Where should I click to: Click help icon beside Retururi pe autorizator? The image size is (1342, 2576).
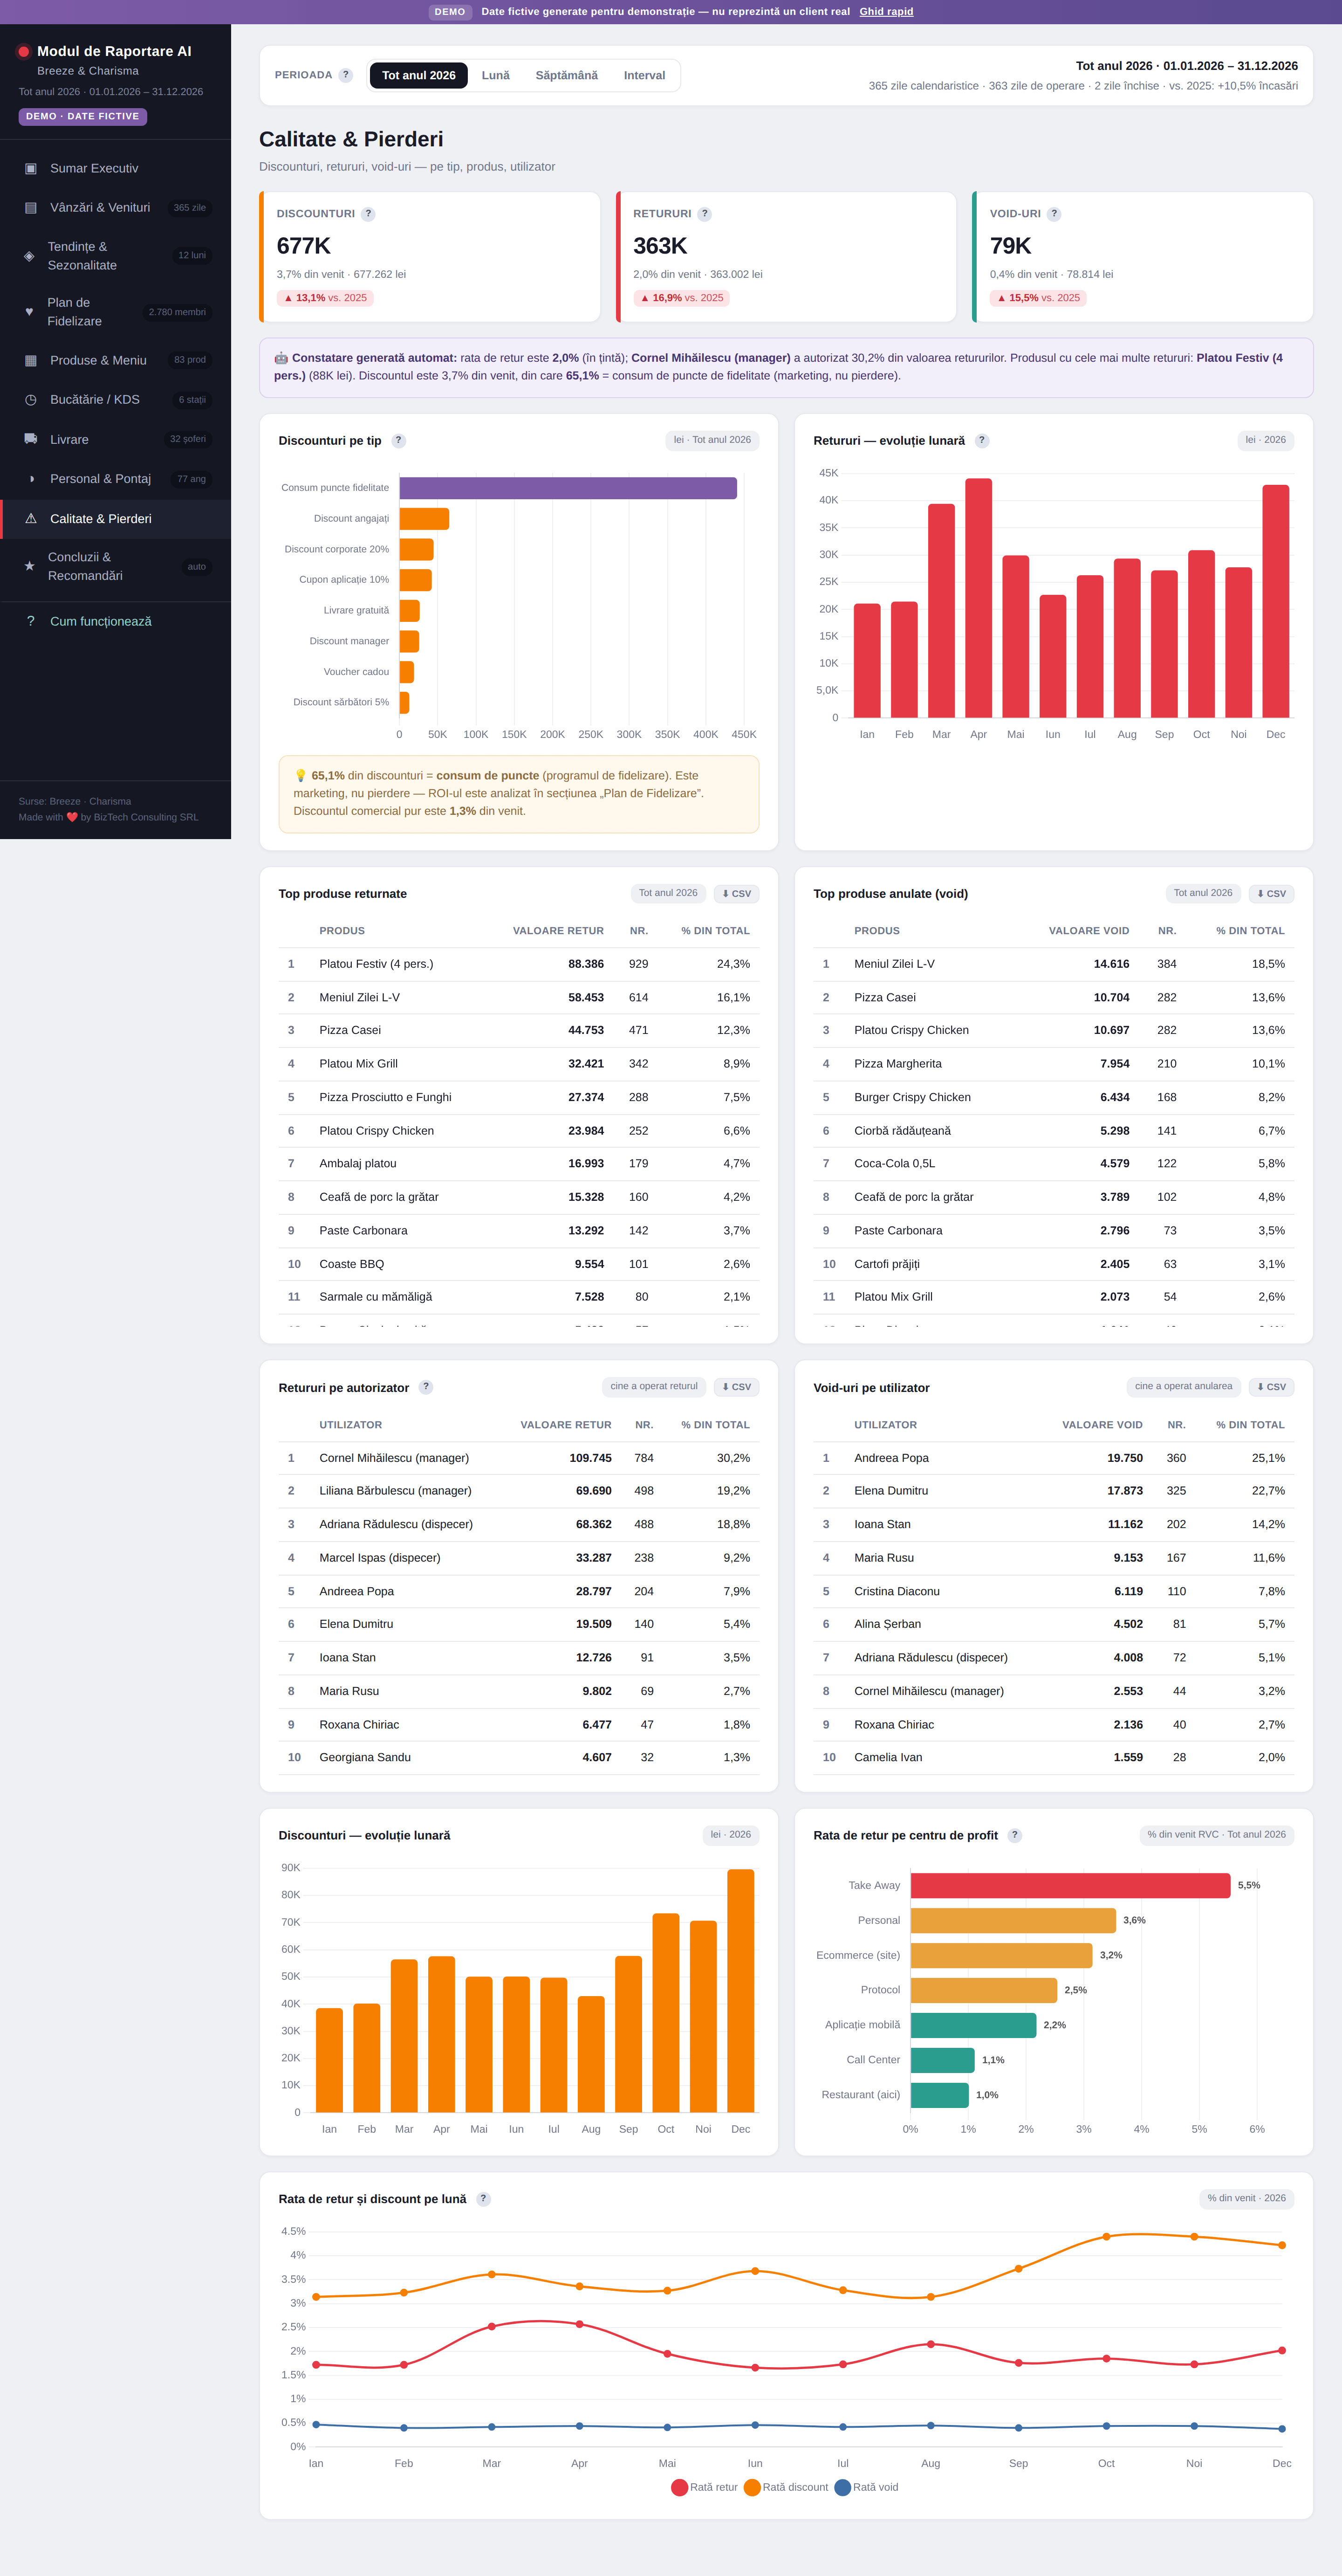coord(426,1387)
